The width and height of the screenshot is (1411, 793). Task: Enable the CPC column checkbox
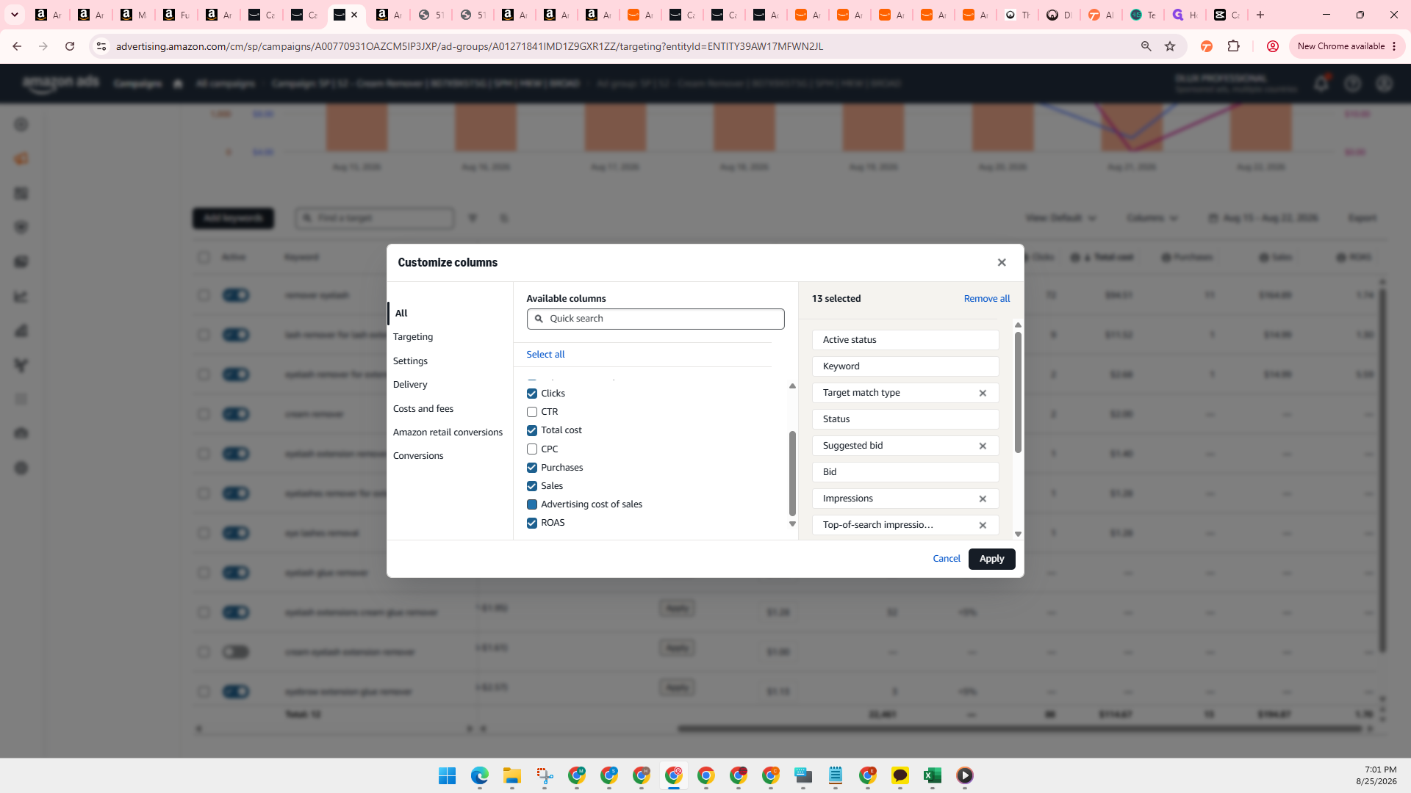click(532, 449)
